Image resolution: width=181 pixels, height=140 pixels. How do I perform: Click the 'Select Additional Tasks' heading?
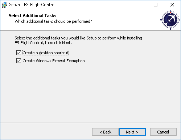33,16
